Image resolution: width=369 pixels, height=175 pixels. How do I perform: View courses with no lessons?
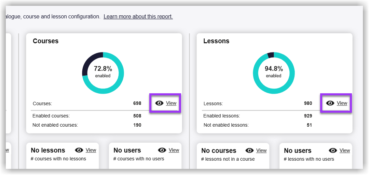point(91,150)
